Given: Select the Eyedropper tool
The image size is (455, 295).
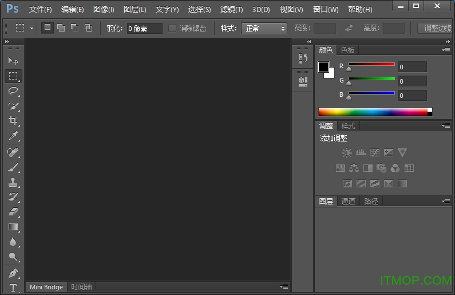Looking at the screenshot, I should tap(13, 136).
